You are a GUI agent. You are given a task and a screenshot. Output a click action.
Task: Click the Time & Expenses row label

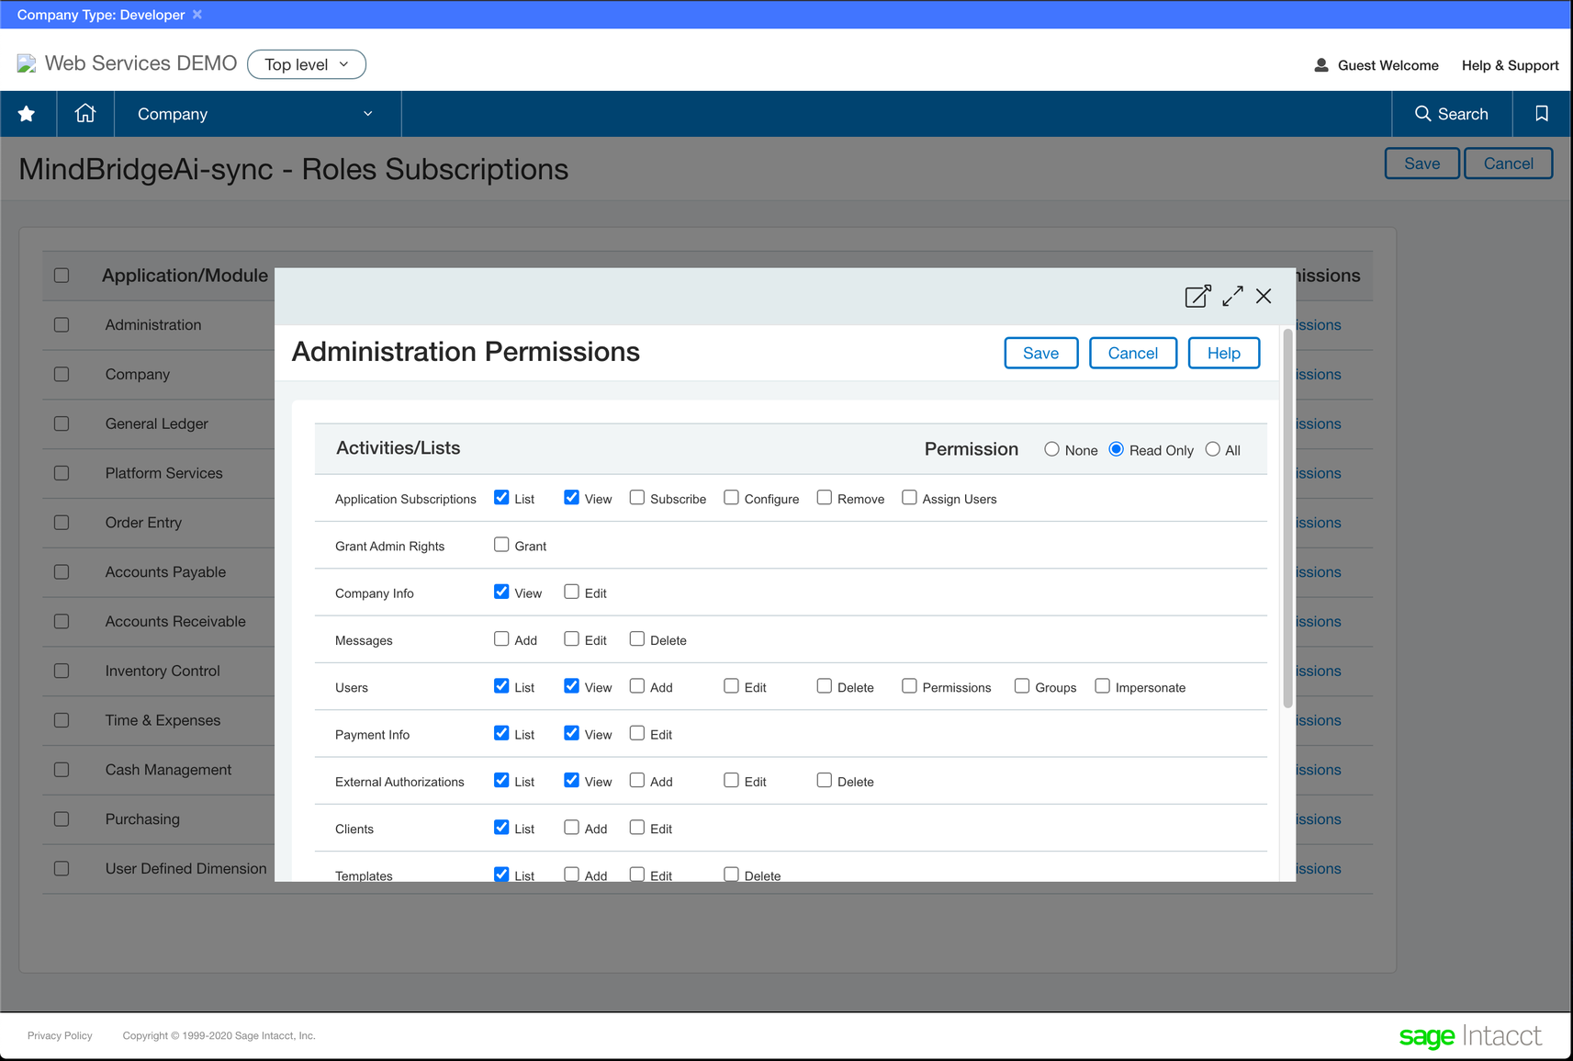[x=163, y=720]
